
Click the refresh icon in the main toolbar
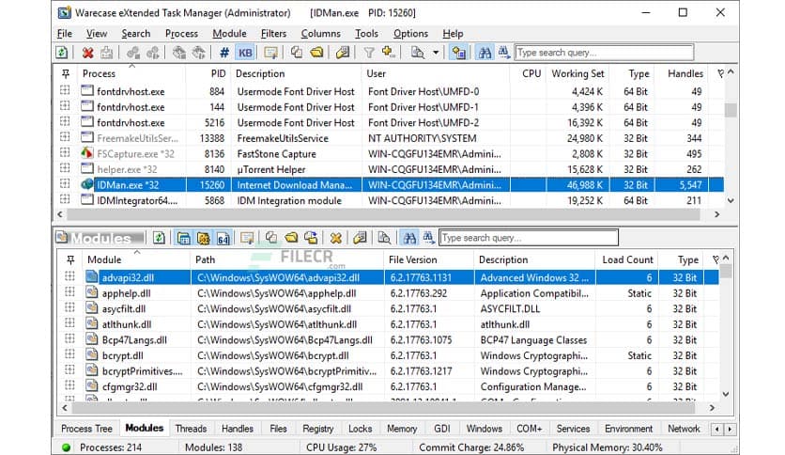point(62,53)
